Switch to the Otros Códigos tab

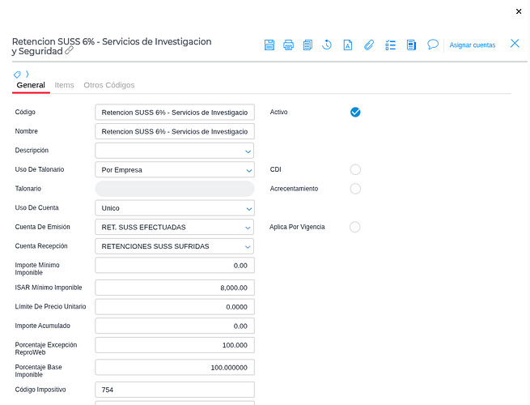(109, 85)
